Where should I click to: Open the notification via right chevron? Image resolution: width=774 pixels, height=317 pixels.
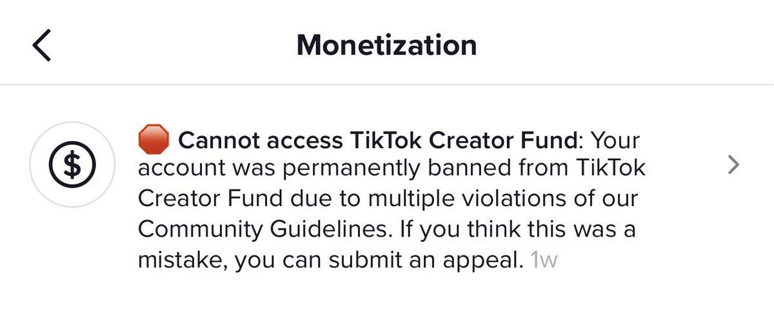[733, 165]
